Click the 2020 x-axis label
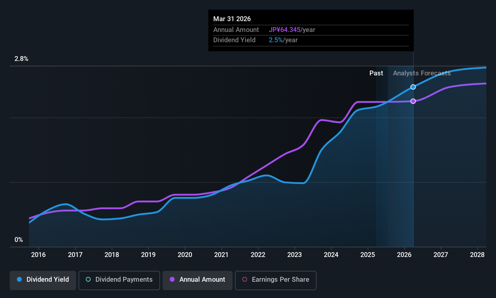496x298 pixels. 185,255
